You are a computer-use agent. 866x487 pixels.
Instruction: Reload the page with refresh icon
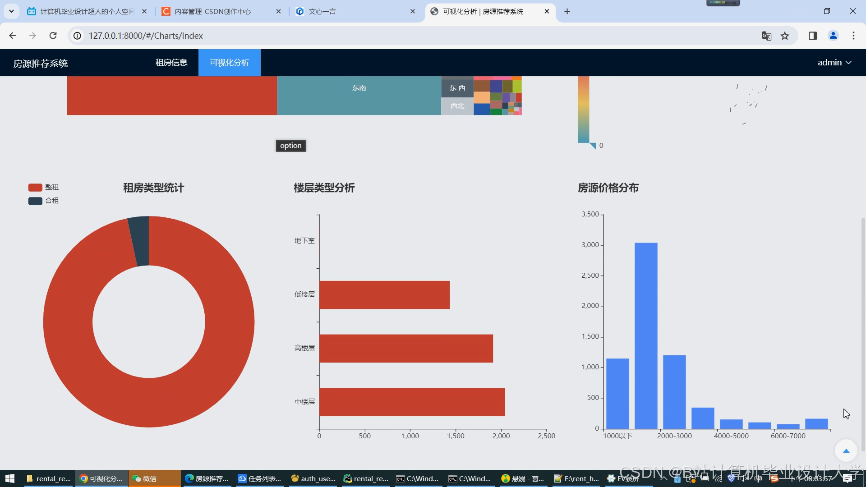pos(53,36)
